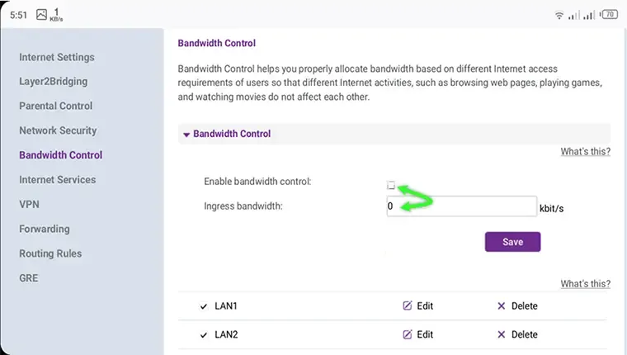The height and width of the screenshot is (355, 627).
Task: Go to Routing Rules in sidebar
Action: (x=50, y=253)
